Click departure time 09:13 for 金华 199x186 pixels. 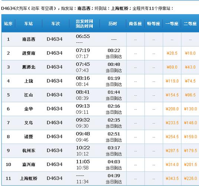83,106
